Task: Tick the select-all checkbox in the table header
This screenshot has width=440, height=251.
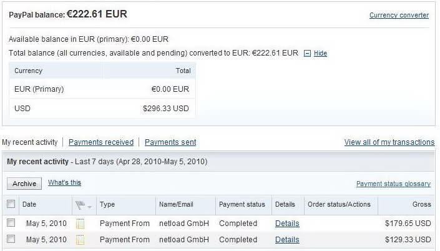Action: (11, 204)
